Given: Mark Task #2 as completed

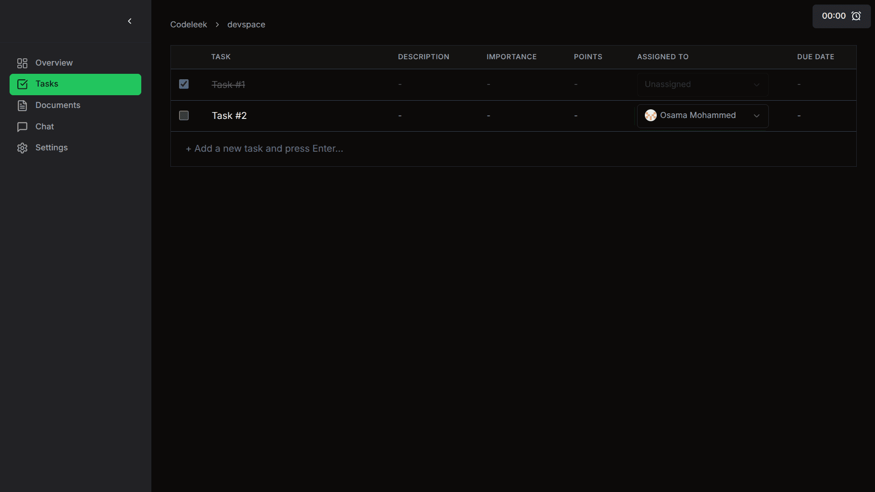Looking at the screenshot, I should click(x=184, y=115).
